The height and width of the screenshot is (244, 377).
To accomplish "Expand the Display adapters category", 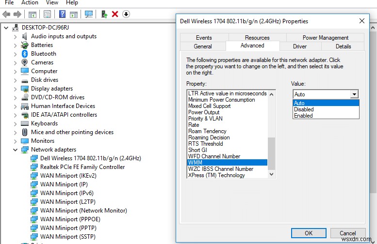I will 16,89.
